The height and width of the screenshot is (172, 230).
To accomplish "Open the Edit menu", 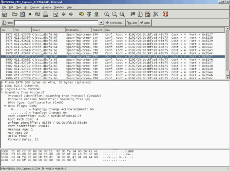I will 11,7.
